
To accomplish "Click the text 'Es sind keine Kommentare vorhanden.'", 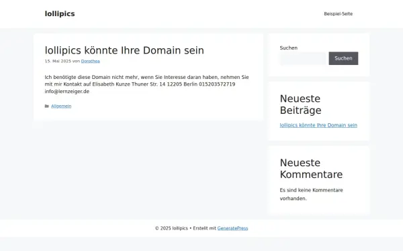I will click(x=311, y=194).
